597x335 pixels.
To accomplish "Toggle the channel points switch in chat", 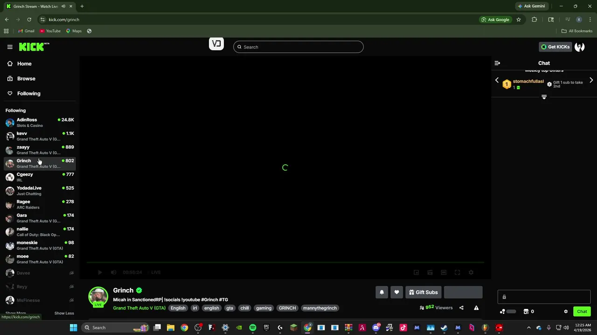I will tap(511, 312).
